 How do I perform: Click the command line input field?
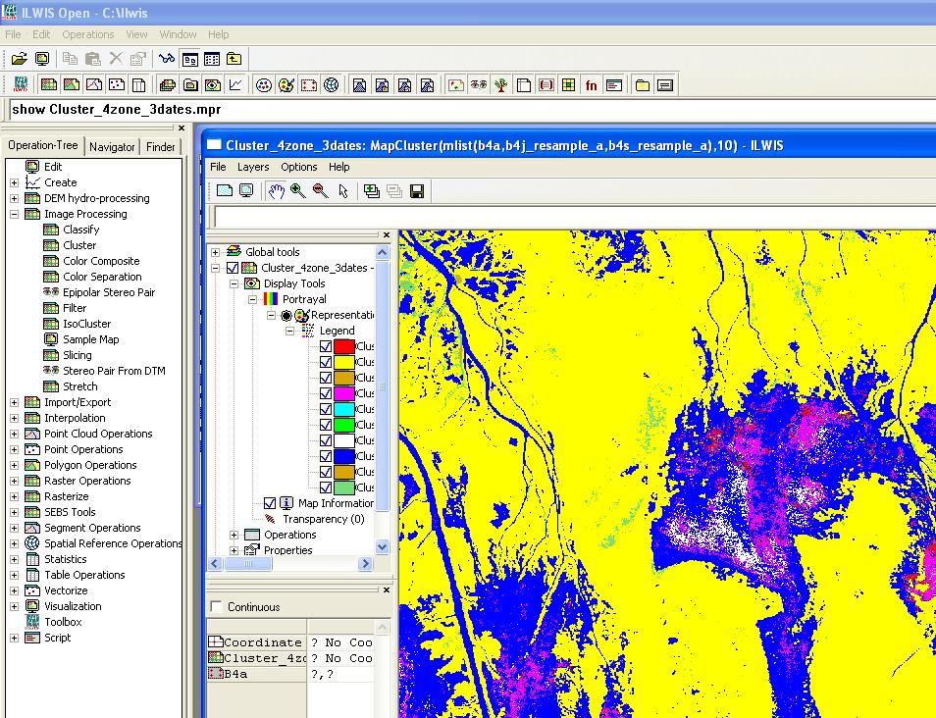(x=471, y=109)
